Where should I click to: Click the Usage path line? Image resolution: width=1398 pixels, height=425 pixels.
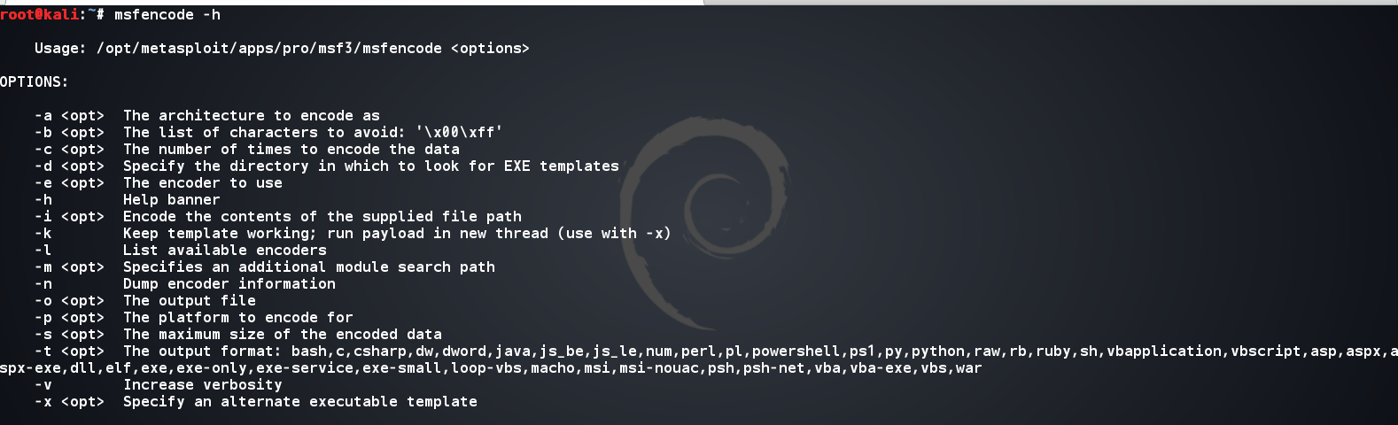pos(282,49)
